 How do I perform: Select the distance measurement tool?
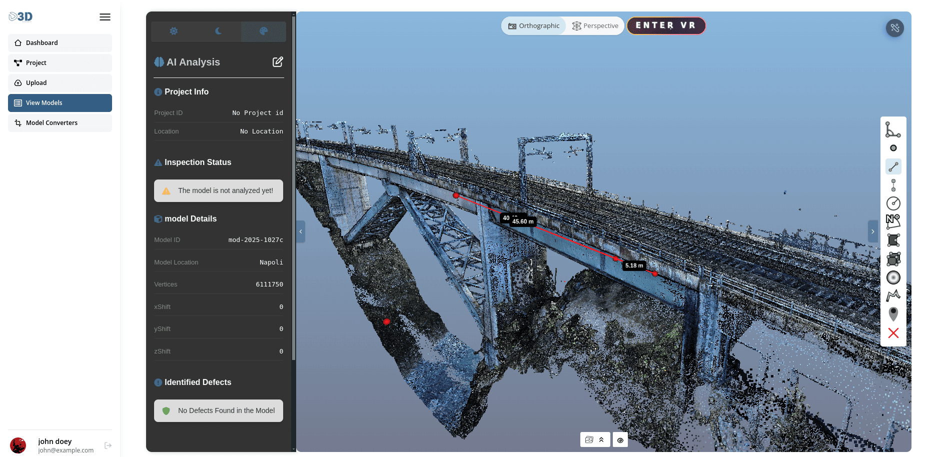[x=893, y=166]
